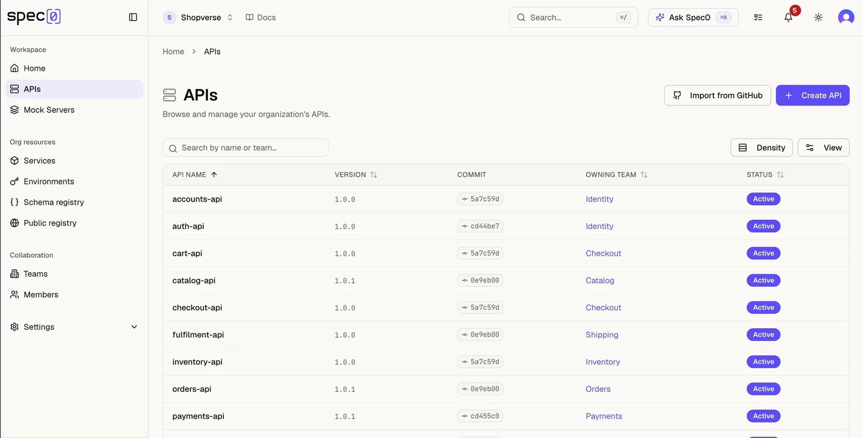The height and width of the screenshot is (438, 863).
Task: Open Services in the sidebar
Action: coord(74,161)
